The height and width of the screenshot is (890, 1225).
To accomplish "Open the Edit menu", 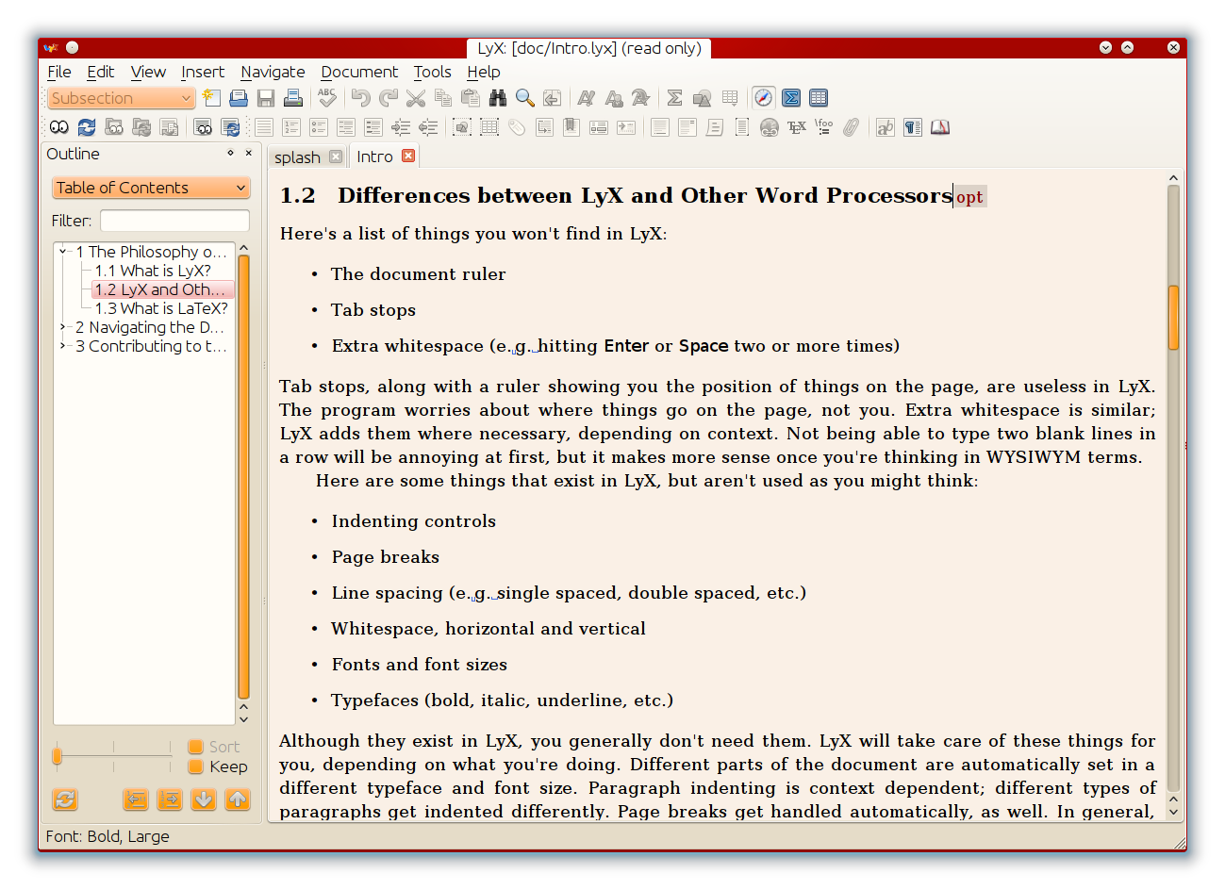I will tap(101, 72).
